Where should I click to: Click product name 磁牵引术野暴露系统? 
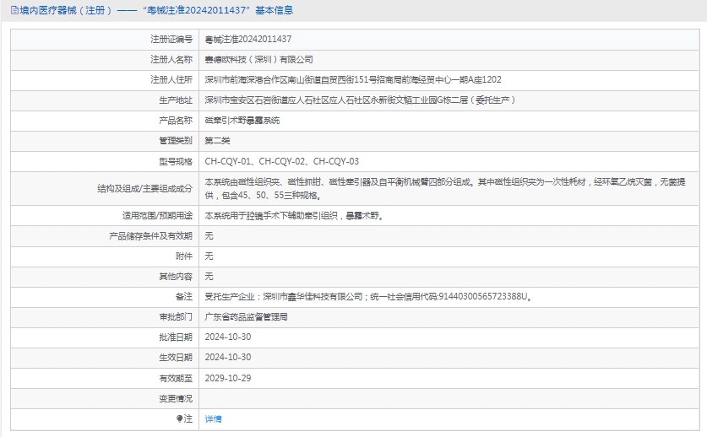[242, 121]
